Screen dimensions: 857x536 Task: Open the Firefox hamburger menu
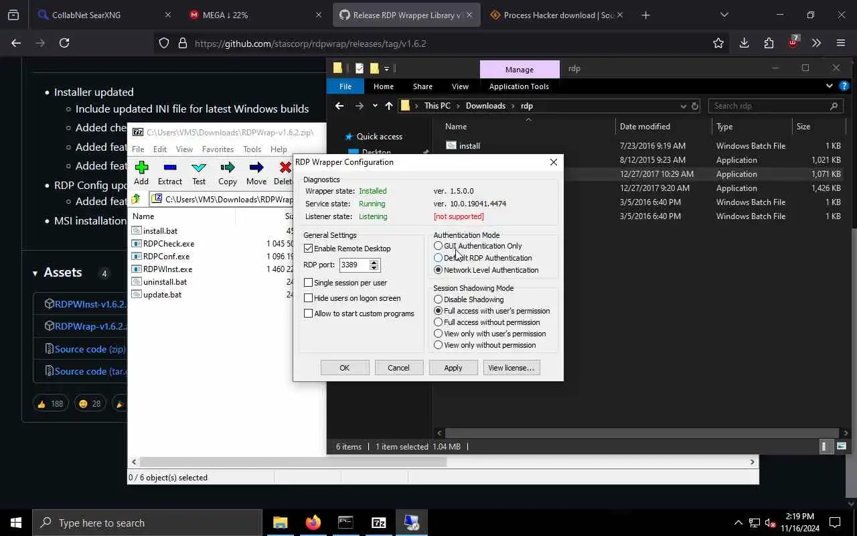click(841, 43)
